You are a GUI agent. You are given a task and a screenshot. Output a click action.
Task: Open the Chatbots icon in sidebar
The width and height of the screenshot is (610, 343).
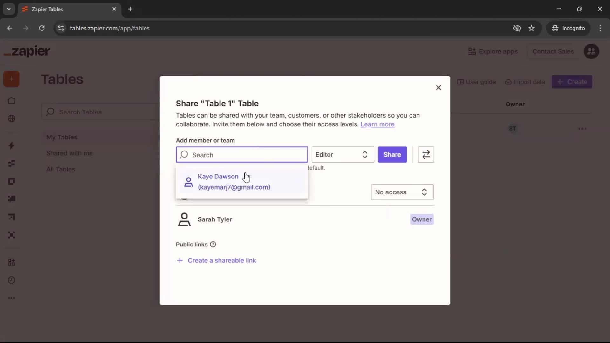[x=11, y=199]
